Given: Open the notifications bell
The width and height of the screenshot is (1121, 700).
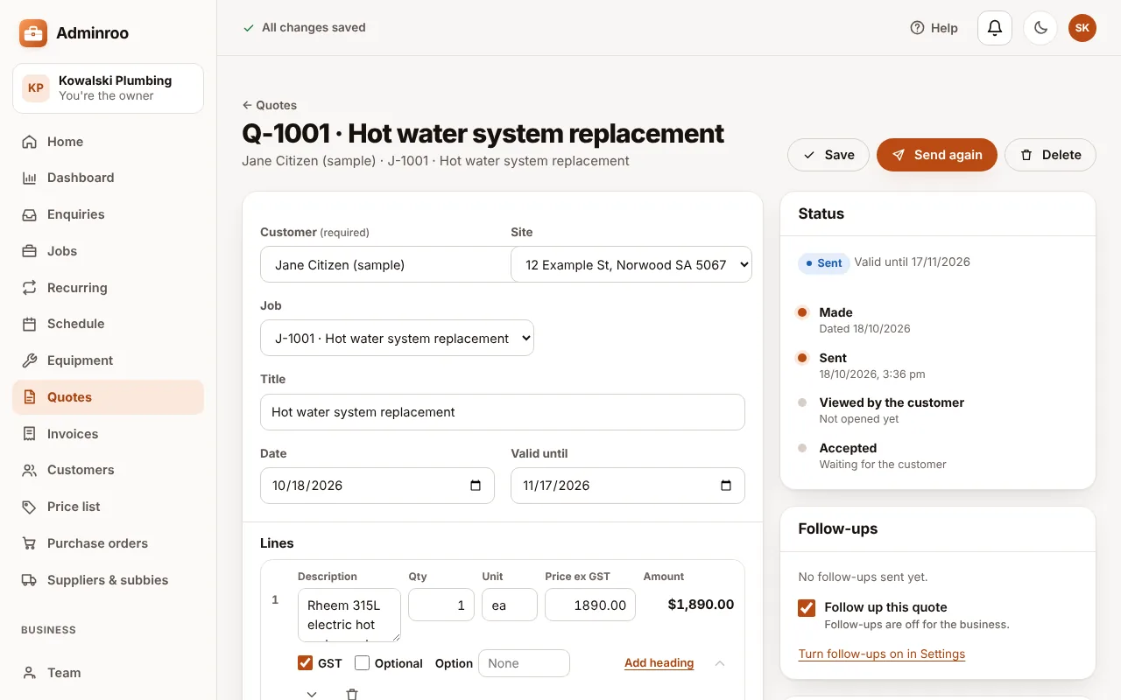Looking at the screenshot, I should (995, 28).
